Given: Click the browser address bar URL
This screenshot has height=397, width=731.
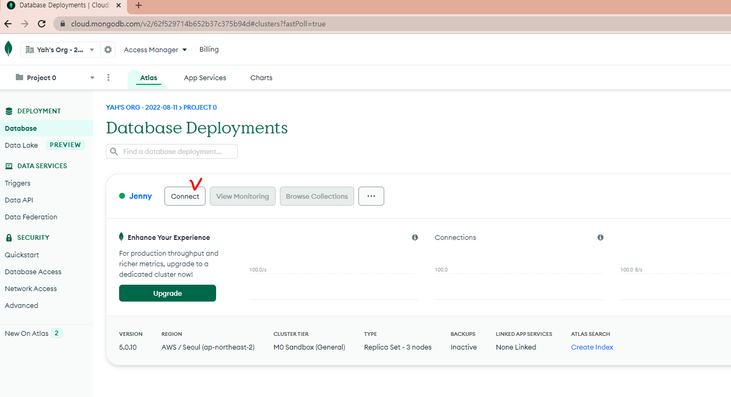Looking at the screenshot, I should click(x=198, y=24).
